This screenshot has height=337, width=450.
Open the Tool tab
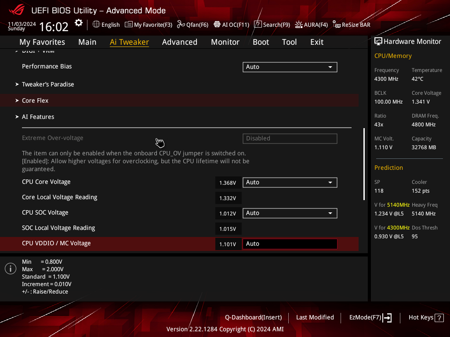point(289,42)
